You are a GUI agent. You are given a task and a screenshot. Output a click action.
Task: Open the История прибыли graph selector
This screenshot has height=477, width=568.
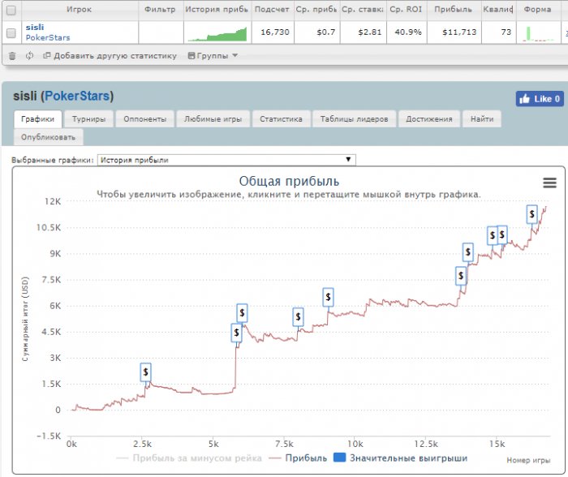(226, 160)
